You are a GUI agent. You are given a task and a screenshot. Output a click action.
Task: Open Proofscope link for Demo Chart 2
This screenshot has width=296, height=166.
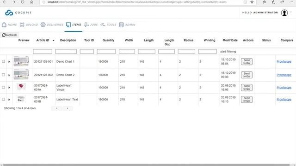click(284, 75)
